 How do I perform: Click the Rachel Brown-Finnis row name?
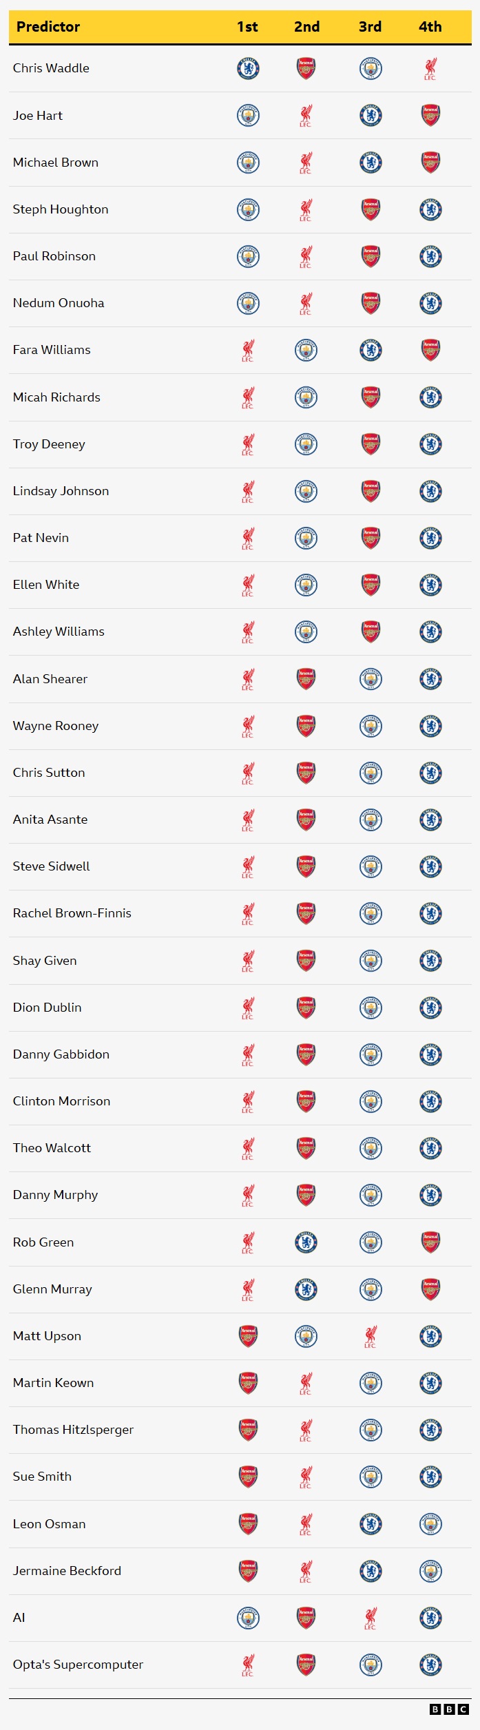[72, 913]
